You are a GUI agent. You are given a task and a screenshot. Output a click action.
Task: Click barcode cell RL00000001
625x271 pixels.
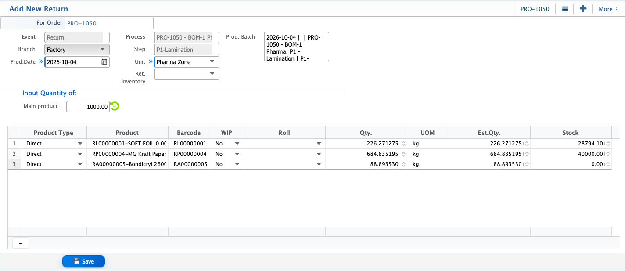pos(189,144)
